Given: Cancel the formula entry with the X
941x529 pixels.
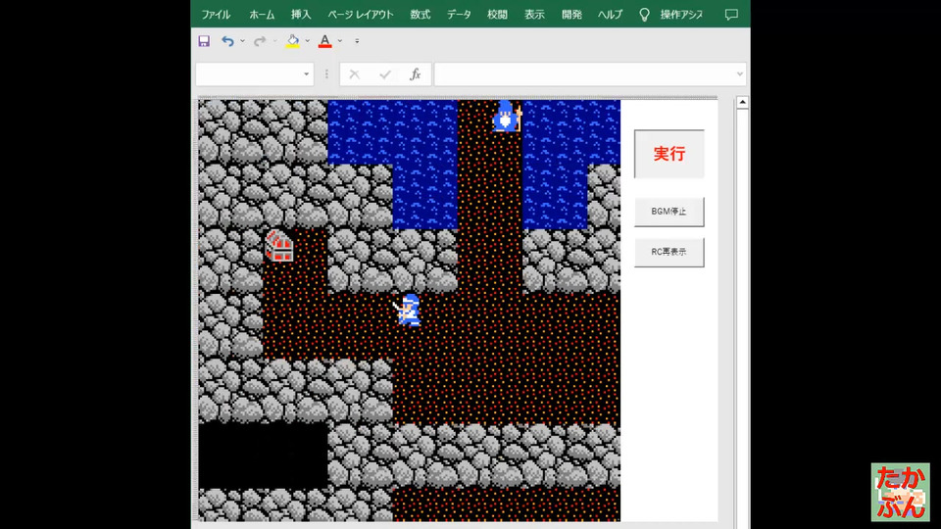Looking at the screenshot, I should pyautogui.click(x=355, y=74).
